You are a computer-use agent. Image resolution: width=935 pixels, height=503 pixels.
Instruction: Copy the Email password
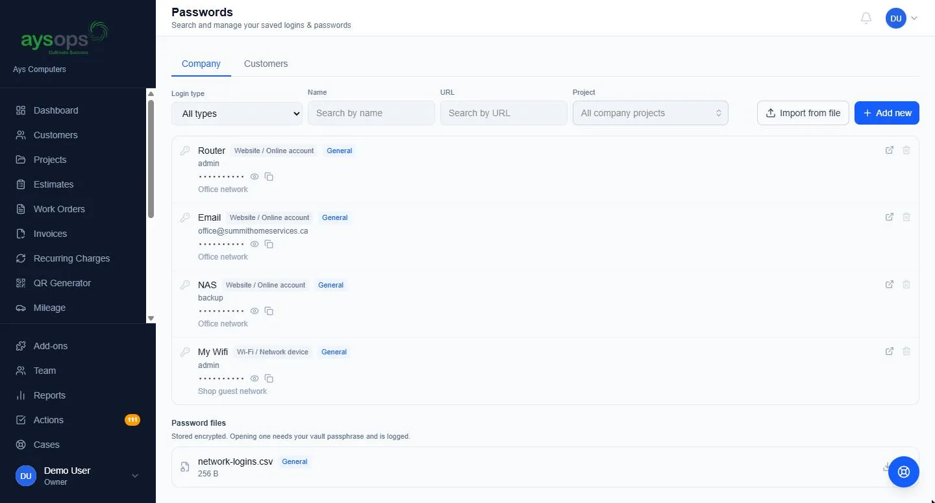[x=269, y=244]
